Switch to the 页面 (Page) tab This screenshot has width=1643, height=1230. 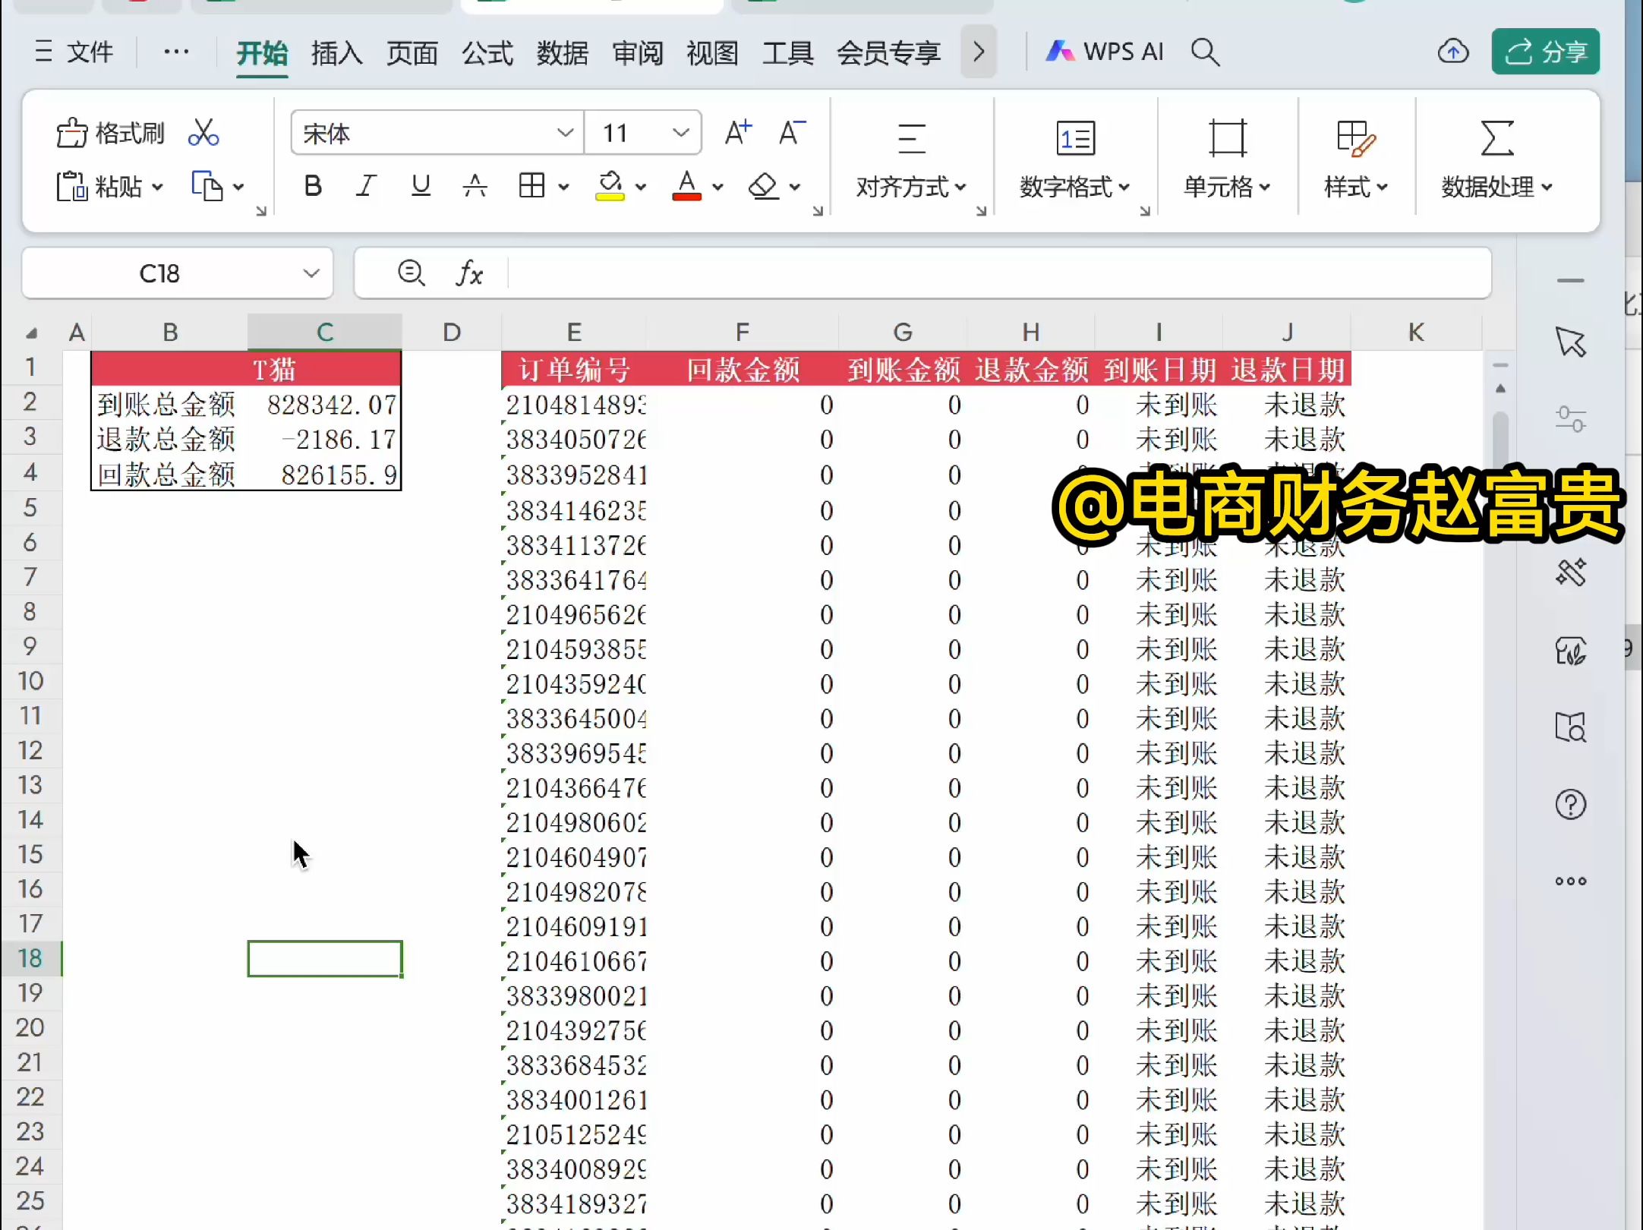412,53
